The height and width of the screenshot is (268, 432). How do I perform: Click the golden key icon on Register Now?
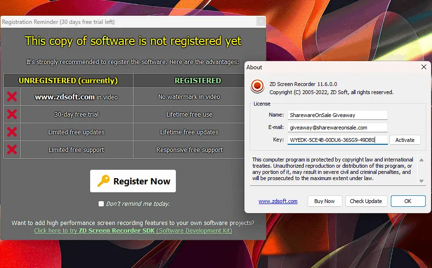click(x=103, y=181)
